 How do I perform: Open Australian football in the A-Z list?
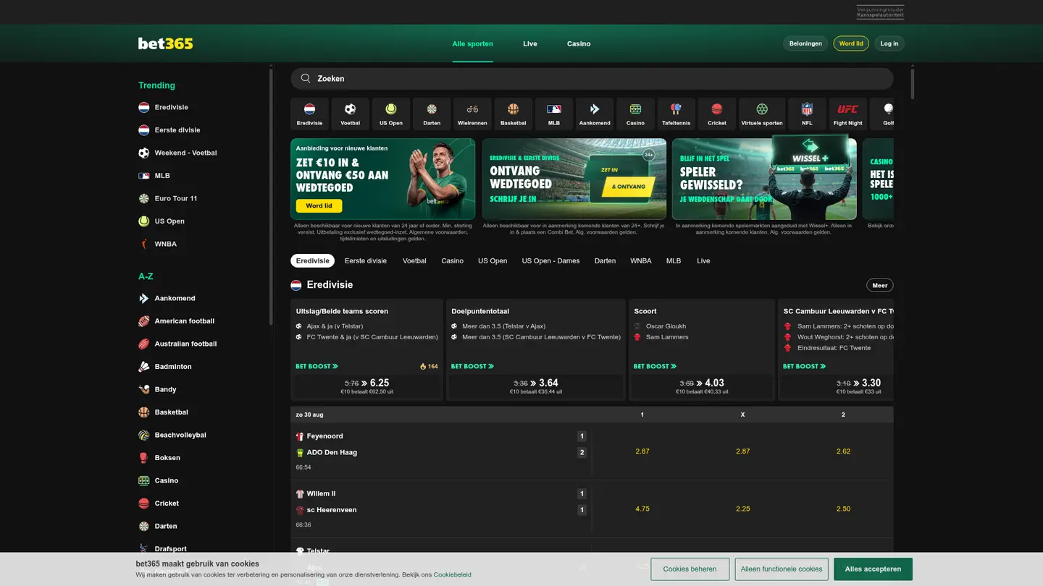pos(177,344)
